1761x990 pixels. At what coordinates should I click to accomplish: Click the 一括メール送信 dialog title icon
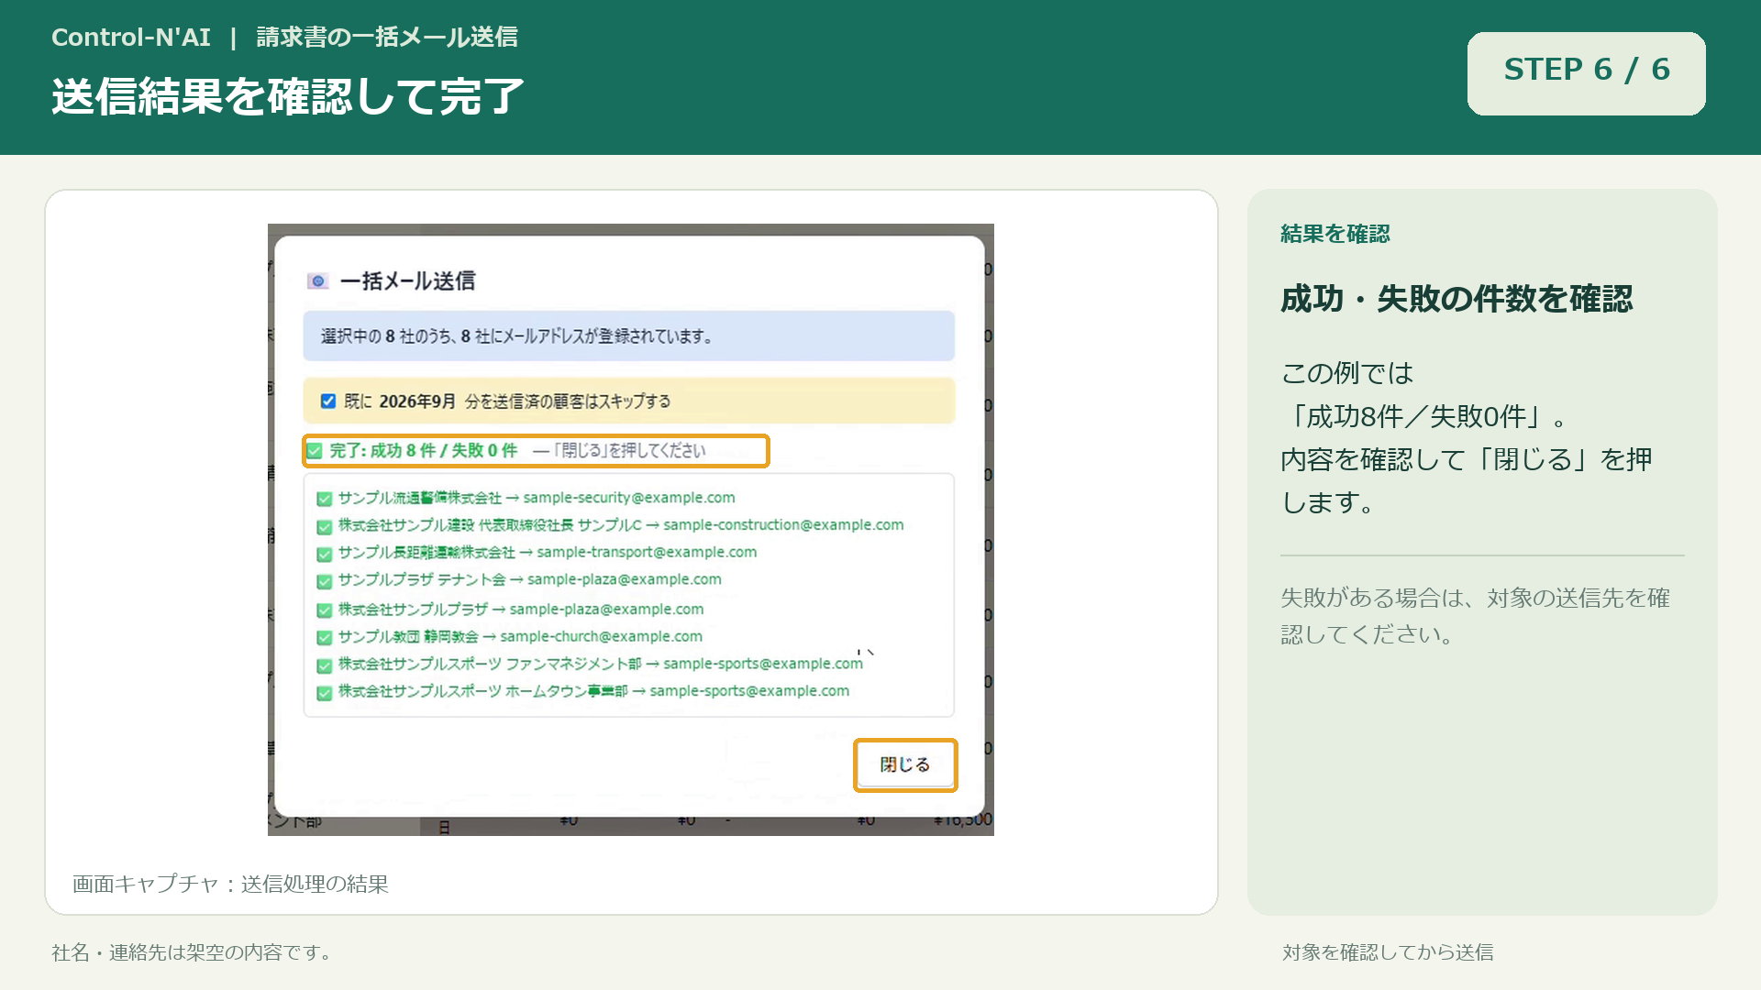(x=317, y=281)
